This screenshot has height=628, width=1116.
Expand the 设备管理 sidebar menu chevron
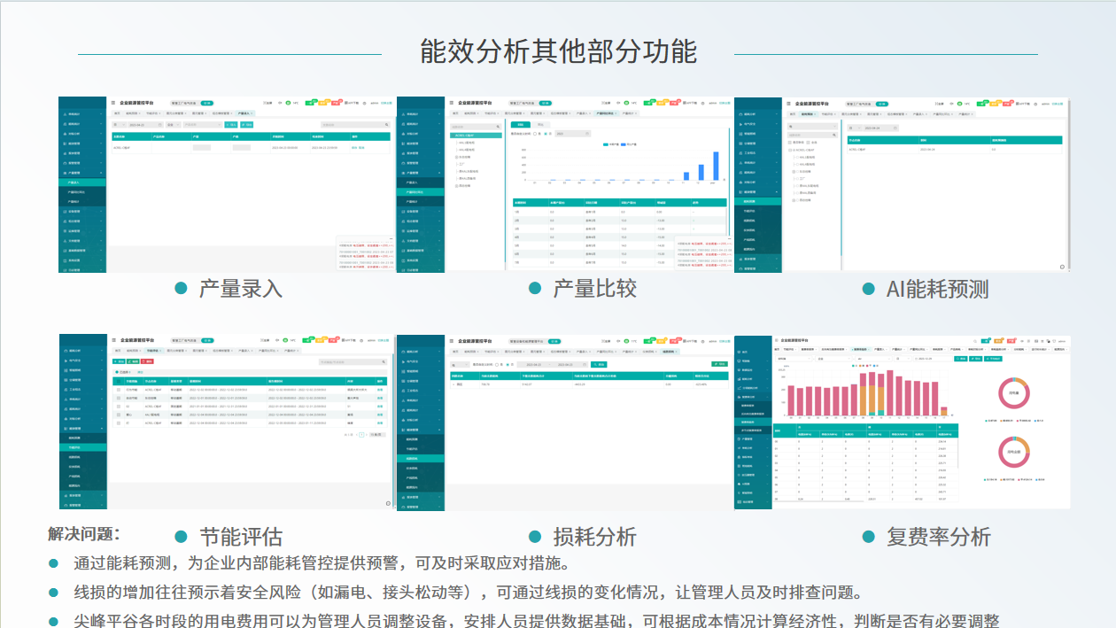(x=101, y=212)
